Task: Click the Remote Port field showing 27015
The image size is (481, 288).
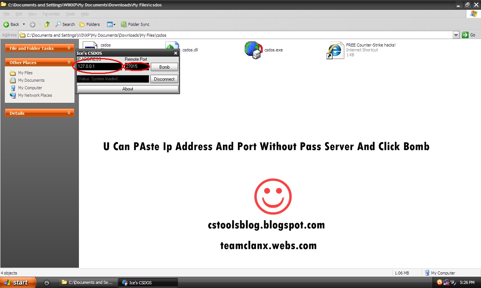Action: click(137, 66)
